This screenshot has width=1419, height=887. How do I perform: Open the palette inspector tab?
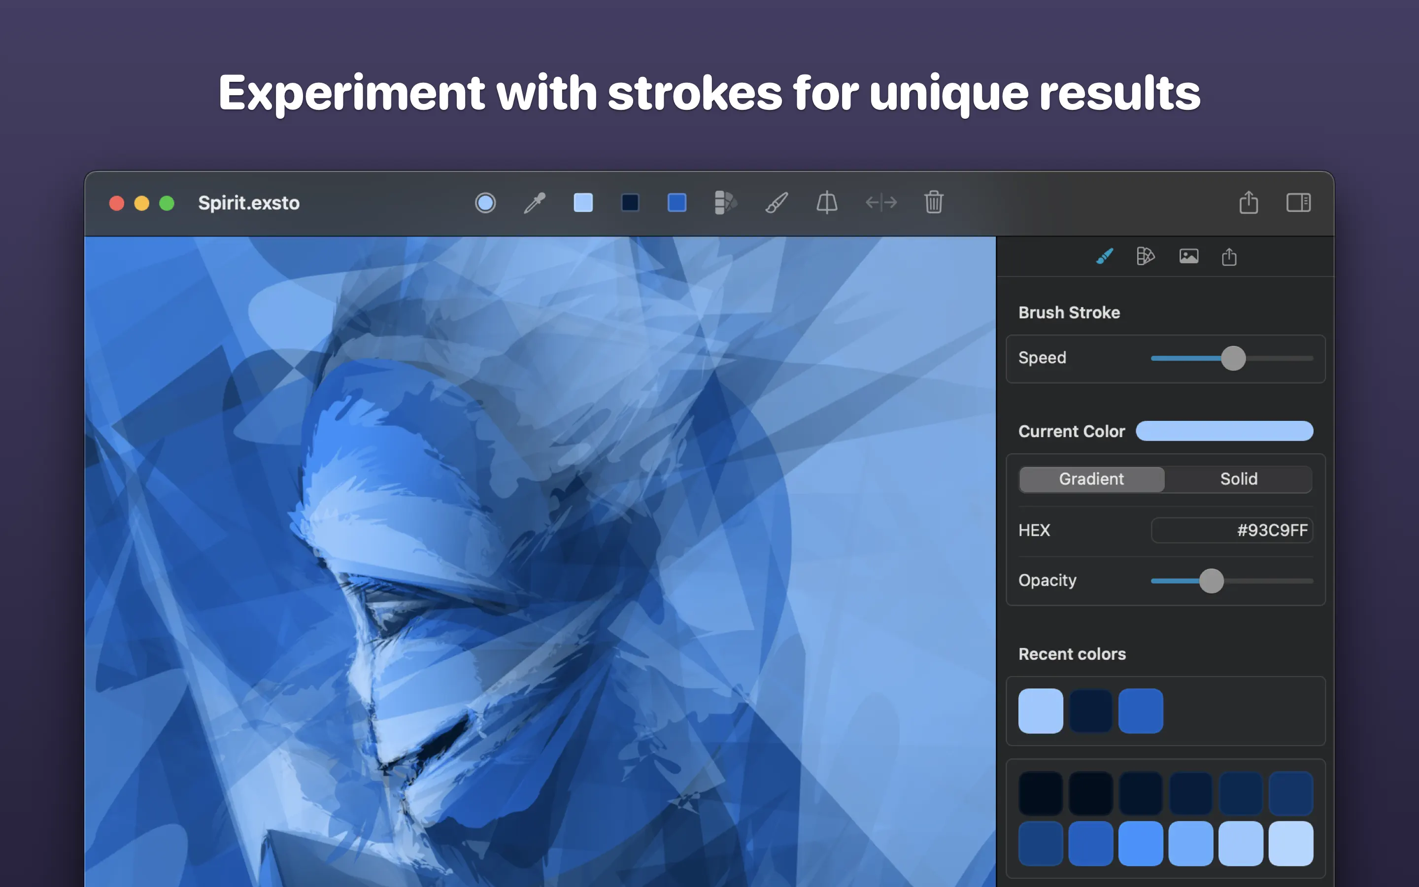tap(1145, 256)
